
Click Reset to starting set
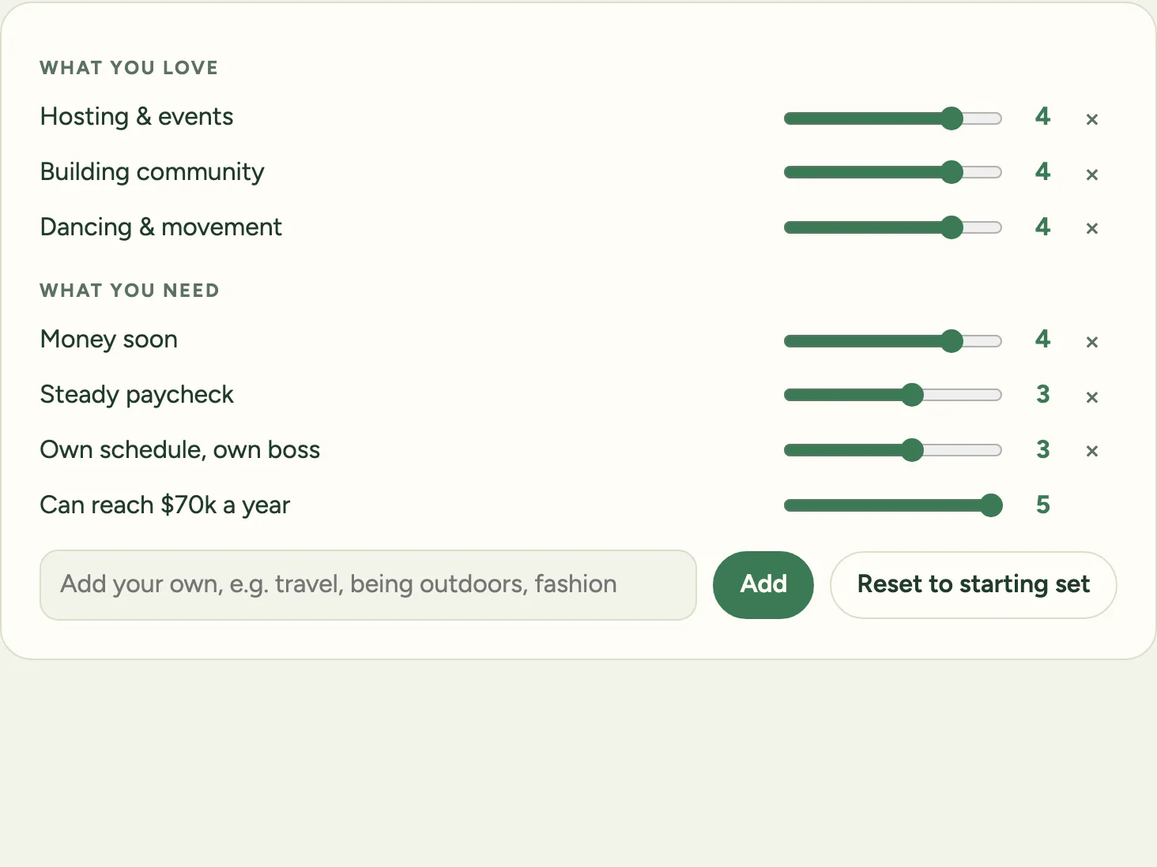(x=974, y=585)
